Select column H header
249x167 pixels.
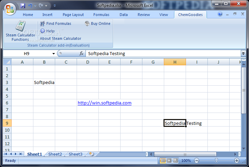click(175, 62)
